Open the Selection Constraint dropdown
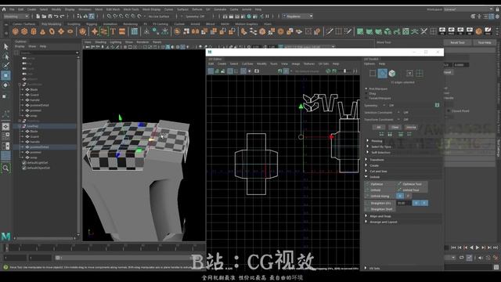501x282 pixels. (398, 112)
